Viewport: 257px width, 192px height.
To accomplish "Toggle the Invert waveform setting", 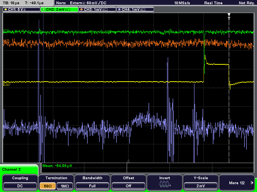I will pyautogui.click(x=165, y=182).
